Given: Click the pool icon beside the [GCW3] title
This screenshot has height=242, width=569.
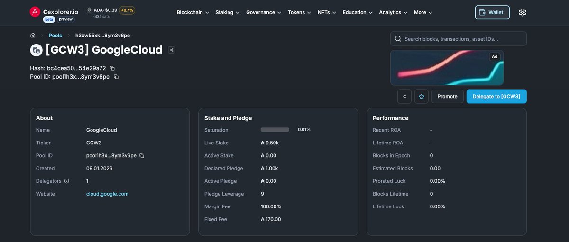Looking at the screenshot, I should point(37,50).
